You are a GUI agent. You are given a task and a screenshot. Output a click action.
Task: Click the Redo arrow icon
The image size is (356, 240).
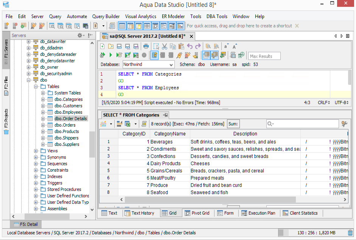pyautogui.click(x=197, y=46)
